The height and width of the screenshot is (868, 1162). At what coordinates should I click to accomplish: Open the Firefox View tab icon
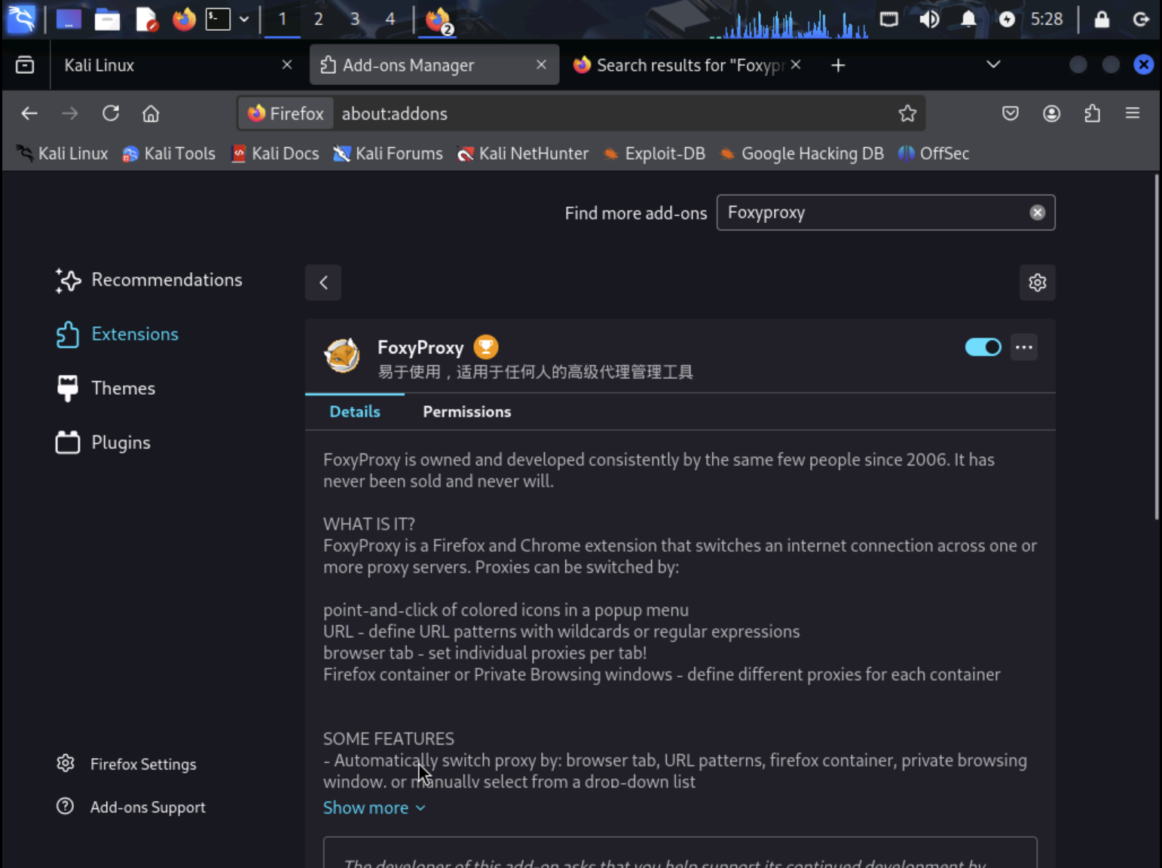tap(25, 66)
